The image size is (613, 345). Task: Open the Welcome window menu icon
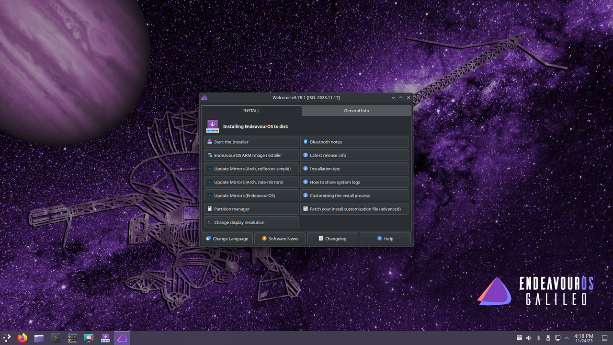[204, 97]
